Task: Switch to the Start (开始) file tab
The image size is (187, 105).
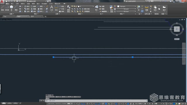Action: 5,16
